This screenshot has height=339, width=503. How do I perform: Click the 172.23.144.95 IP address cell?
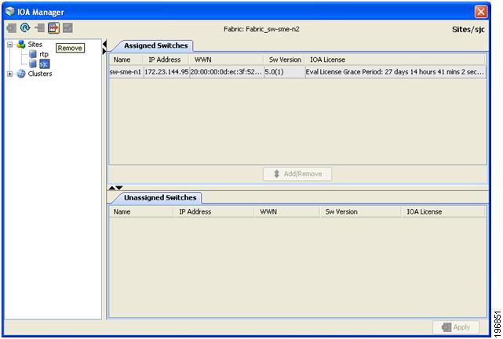coord(166,72)
